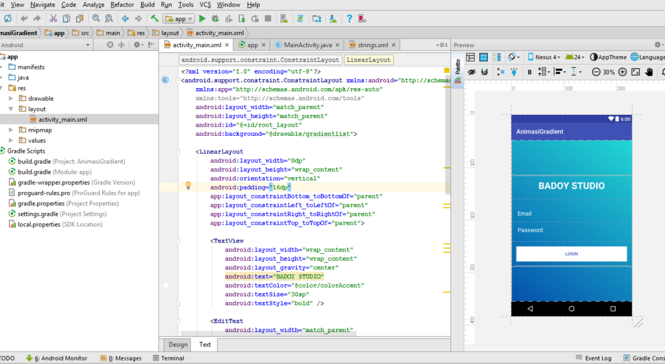
Task: Click the Cut scissors icon in toolbar
Action: pos(53,19)
